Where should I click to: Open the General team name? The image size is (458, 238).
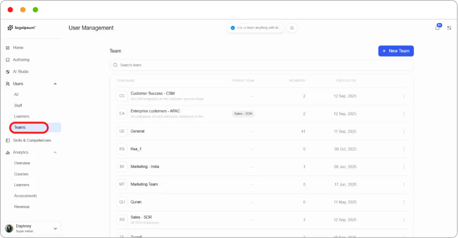pos(137,131)
